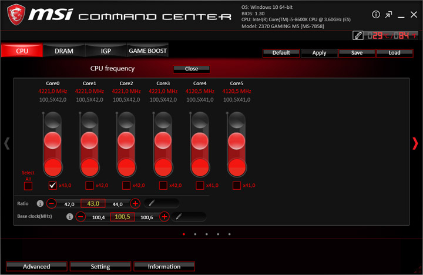Viewport: 423px width, 275px height.
Task: Jump to the first page dot indicator
Action: click(x=184, y=234)
